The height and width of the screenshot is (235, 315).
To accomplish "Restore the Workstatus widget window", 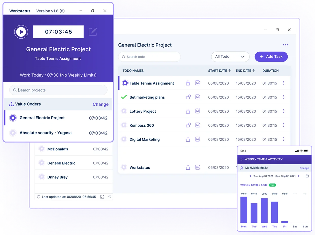I will 93,11.
